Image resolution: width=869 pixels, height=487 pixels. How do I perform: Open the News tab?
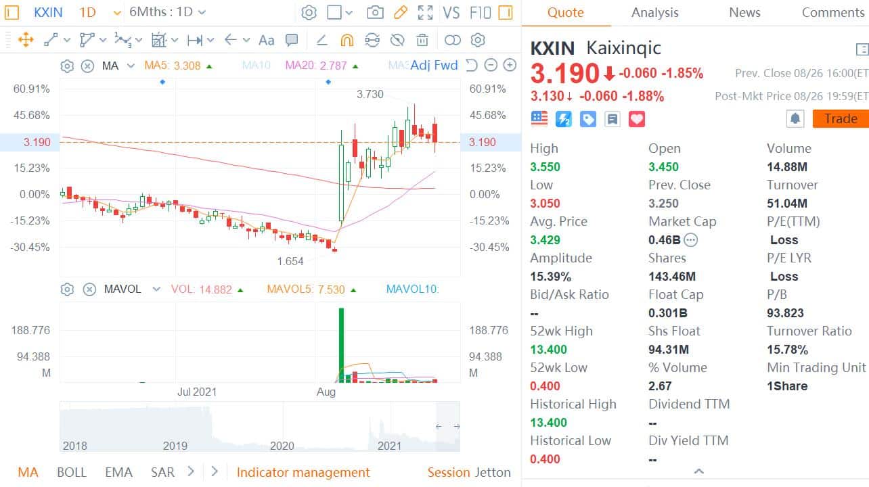pyautogui.click(x=744, y=12)
